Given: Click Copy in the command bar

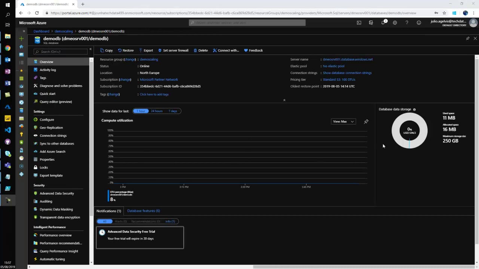Looking at the screenshot, I should 106,50.
